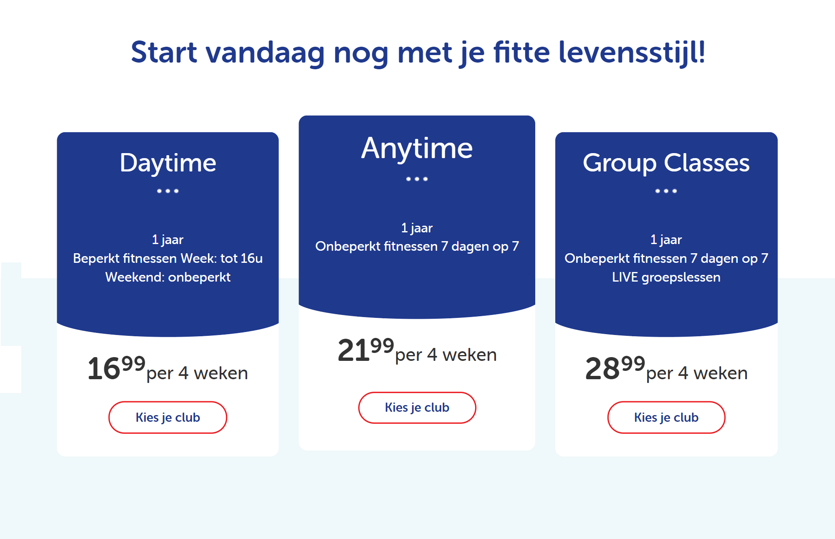The image size is (835, 539).
Task: Click the three dots under Anytime
Action: pos(417,179)
